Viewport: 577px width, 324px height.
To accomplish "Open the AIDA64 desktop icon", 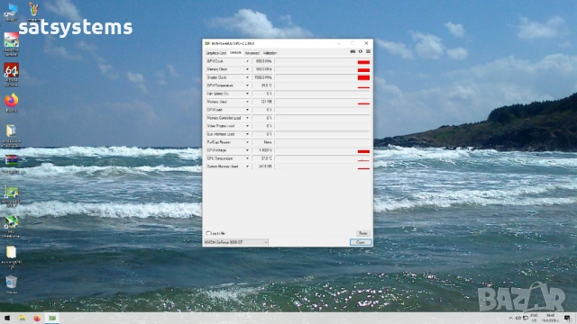I will pyautogui.click(x=12, y=70).
